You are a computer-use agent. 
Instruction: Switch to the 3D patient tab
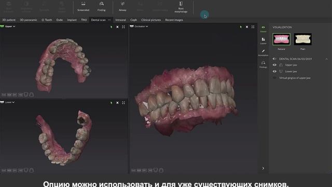pyautogui.click(x=9, y=20)
